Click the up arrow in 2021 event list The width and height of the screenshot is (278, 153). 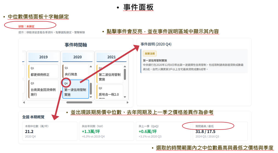point(125,66)
